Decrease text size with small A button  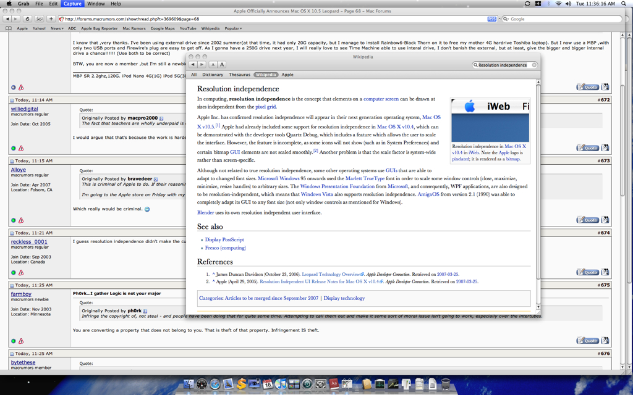[x=213, y=64]
